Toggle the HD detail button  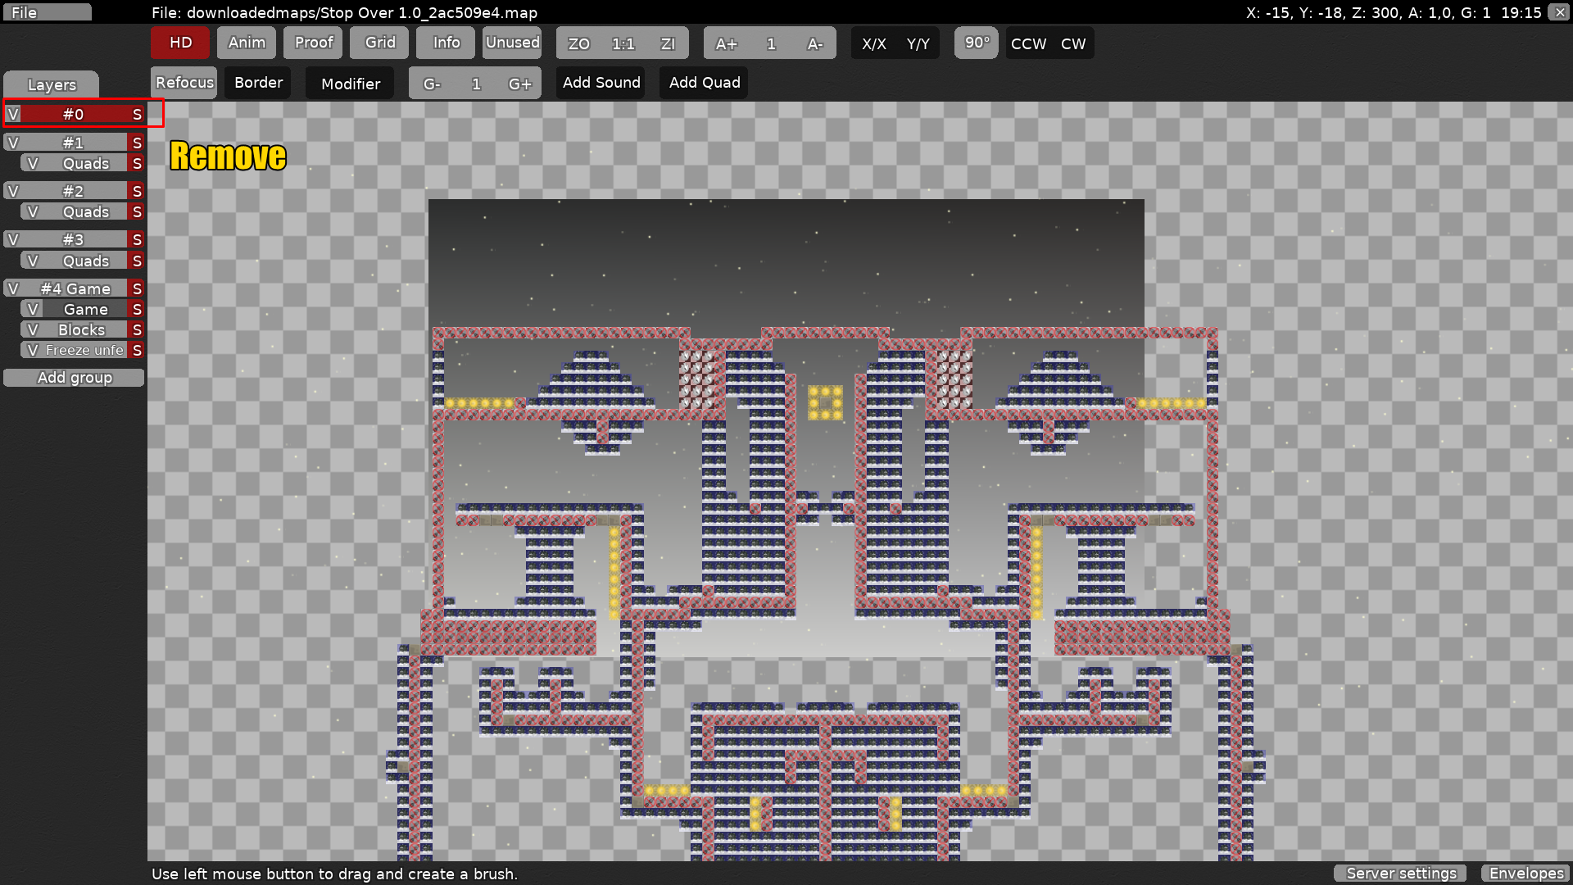(x=180, y=43)
